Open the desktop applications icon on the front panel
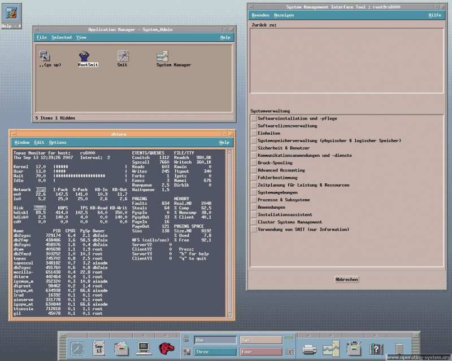Screen dimensions: 452x361 [x=354, y=349]
